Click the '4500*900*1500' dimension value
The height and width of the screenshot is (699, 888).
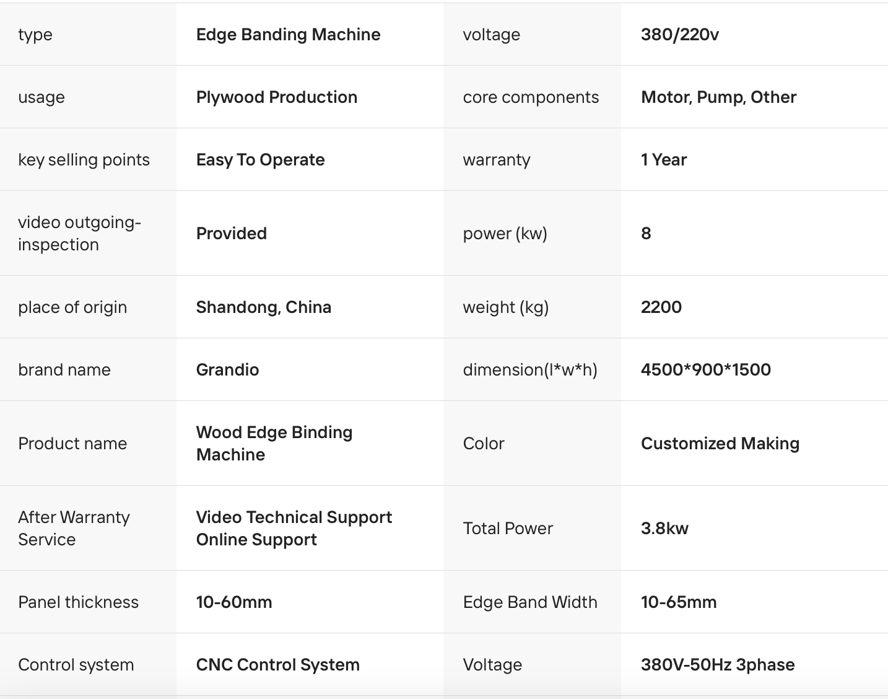coord(706,370)
